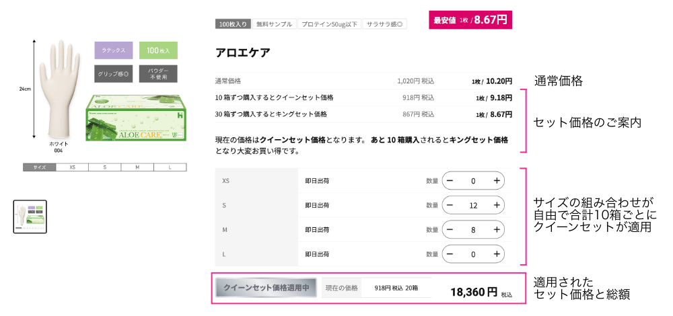
Task: Decrease XS quantity with minus button
Action: point(450,180)
